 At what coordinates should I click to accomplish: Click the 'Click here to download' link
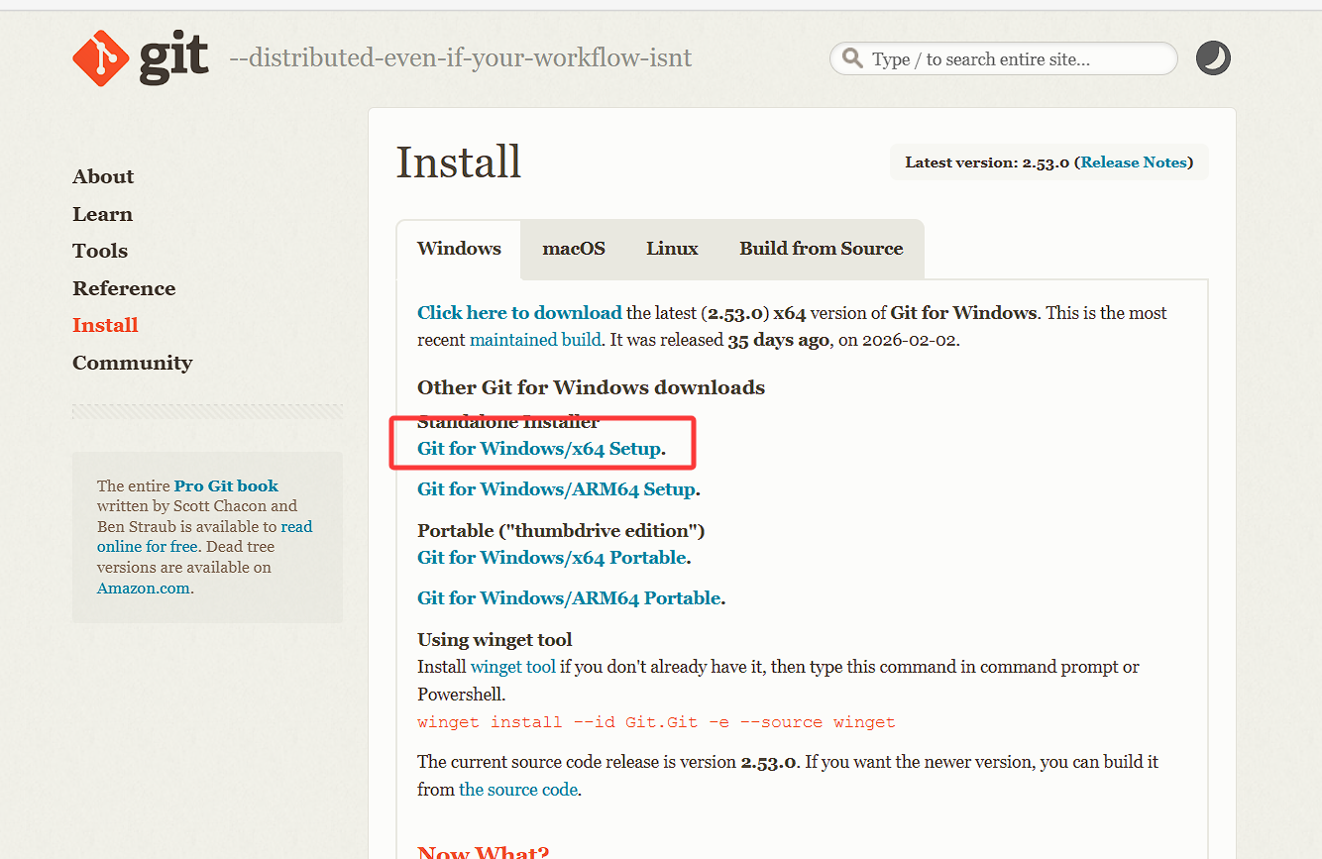click(519, 313)
